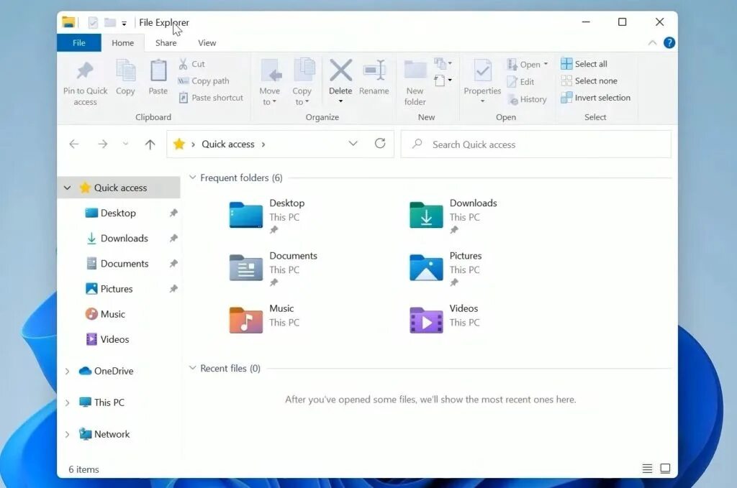Refresh the Quick access view

pos(380,144)
